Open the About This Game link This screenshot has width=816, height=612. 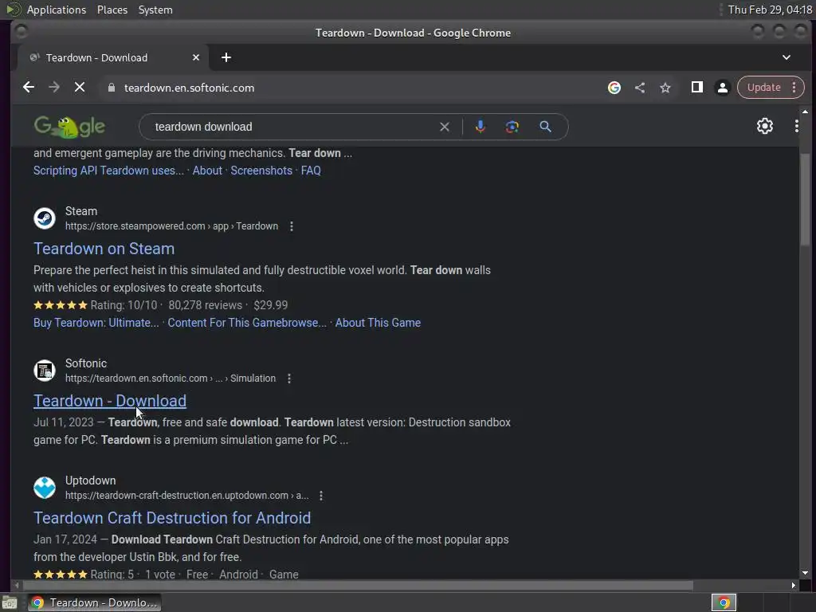378,323
